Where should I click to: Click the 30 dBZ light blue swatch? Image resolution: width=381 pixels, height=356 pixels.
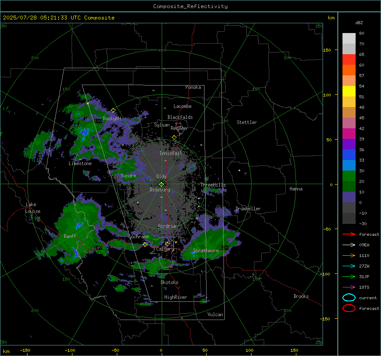(349, 165)
